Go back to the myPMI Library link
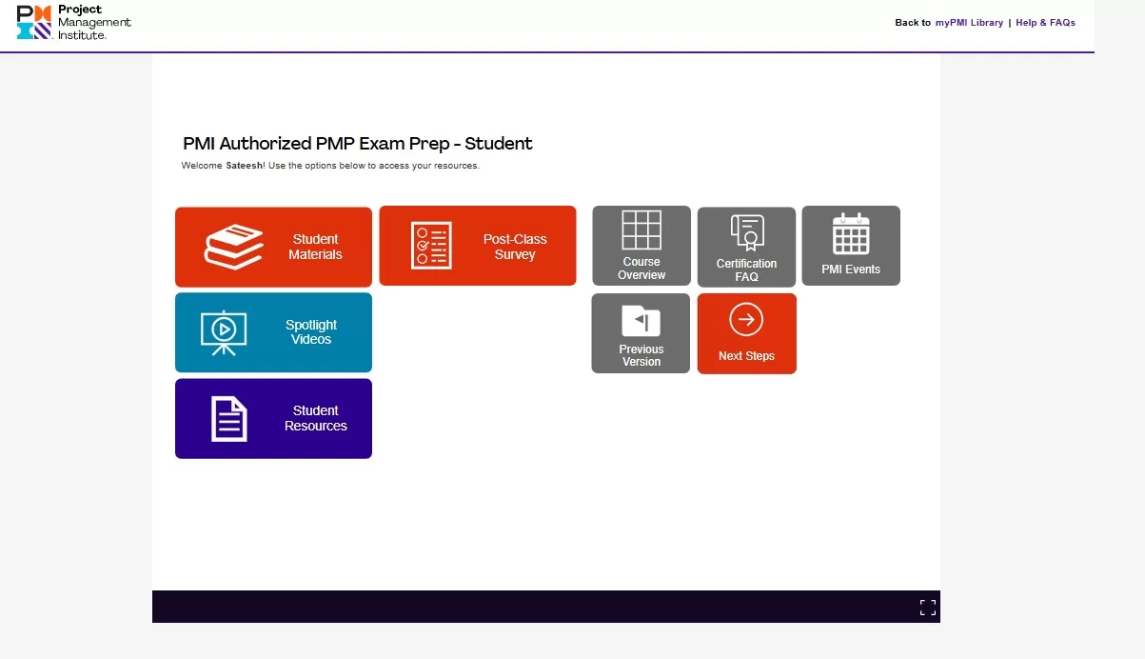The width and height of the screenshot is (1145, 659). tap(969, 23)
